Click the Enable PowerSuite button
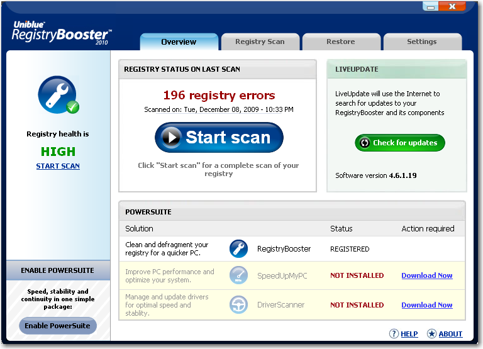This screenshot has width=483, height=349. (58, 326)
